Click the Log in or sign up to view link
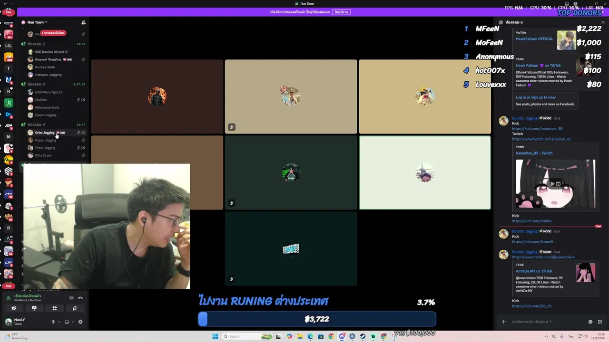Viewport: 609px width, 342px height. (535, 97)
